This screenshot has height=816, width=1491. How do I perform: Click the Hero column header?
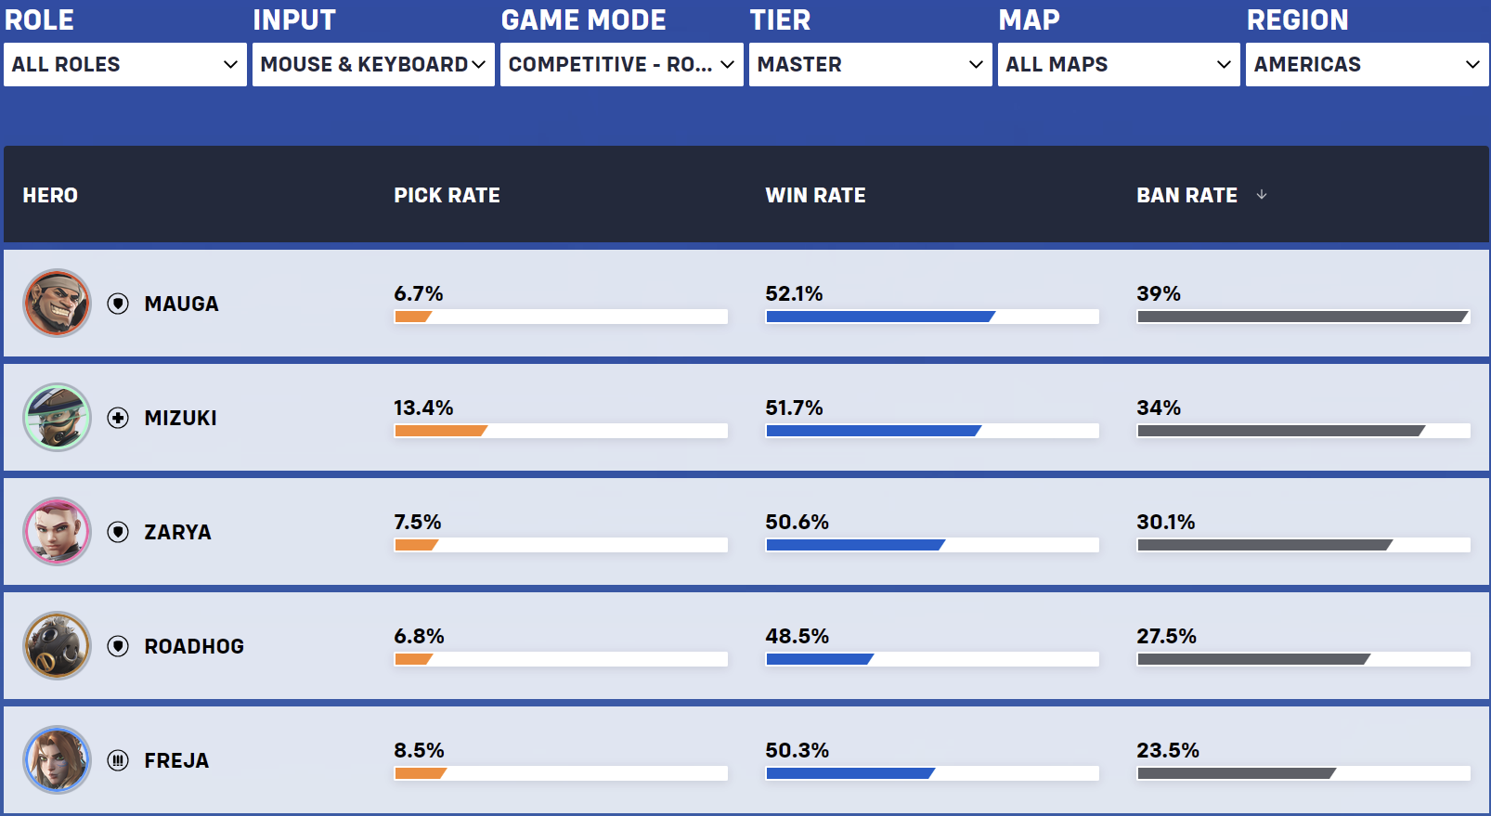50,195
